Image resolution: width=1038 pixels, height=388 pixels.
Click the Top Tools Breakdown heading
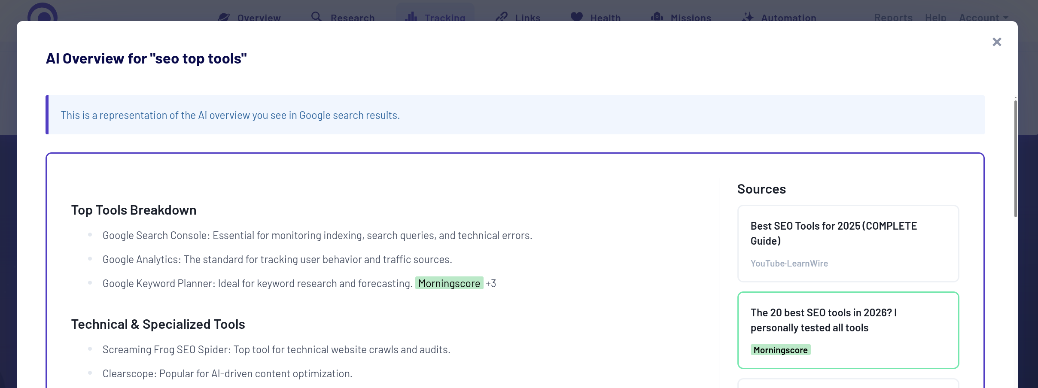click(134, 210)
